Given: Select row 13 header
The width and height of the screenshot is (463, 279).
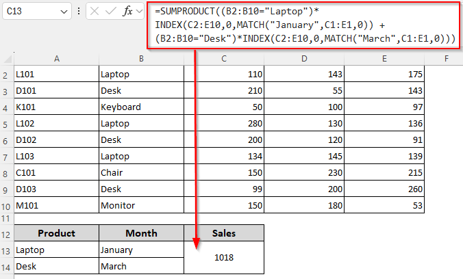Looking at the screenshot, I should 5,251.
